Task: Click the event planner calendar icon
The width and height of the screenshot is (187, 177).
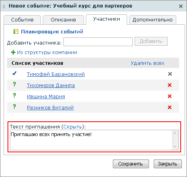Action: (16, 31)
